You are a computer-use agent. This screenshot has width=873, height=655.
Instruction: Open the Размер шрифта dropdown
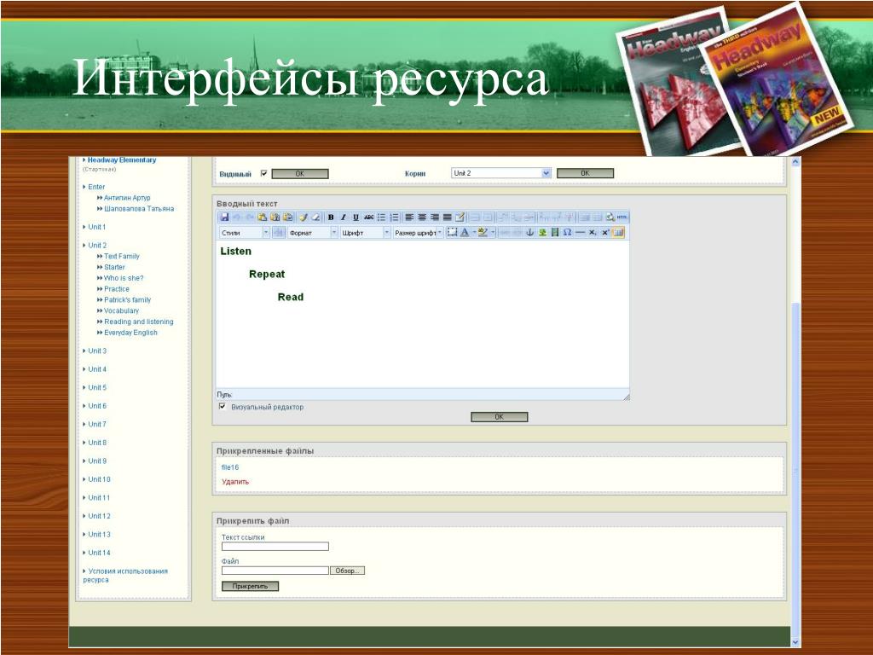[418, 233]
